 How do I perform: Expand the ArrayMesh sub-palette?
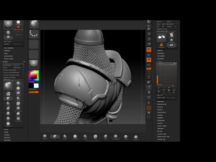(x=161, y=56)
